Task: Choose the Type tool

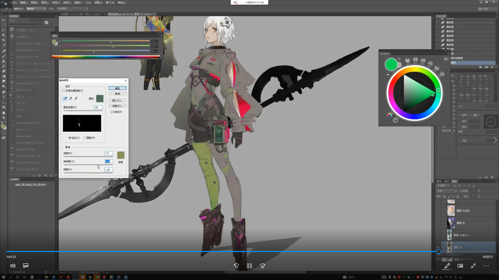Action: click(x=4, y=97)
